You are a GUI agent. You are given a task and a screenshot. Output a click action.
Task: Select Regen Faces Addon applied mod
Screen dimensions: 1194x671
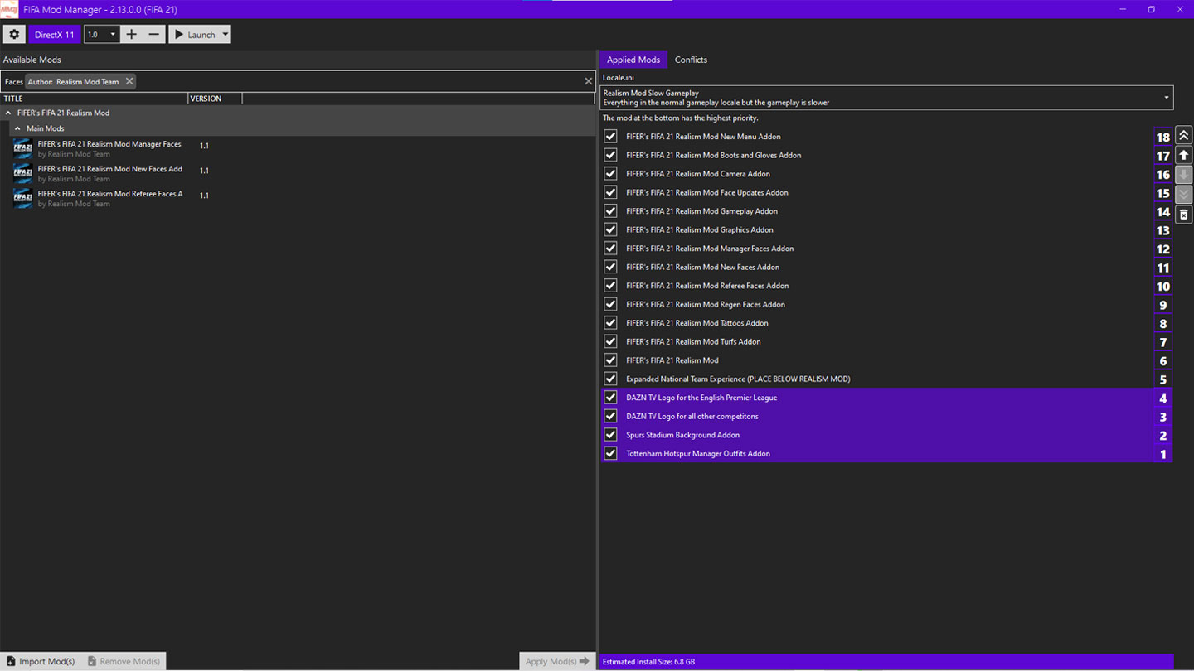(x=886, y=304)
